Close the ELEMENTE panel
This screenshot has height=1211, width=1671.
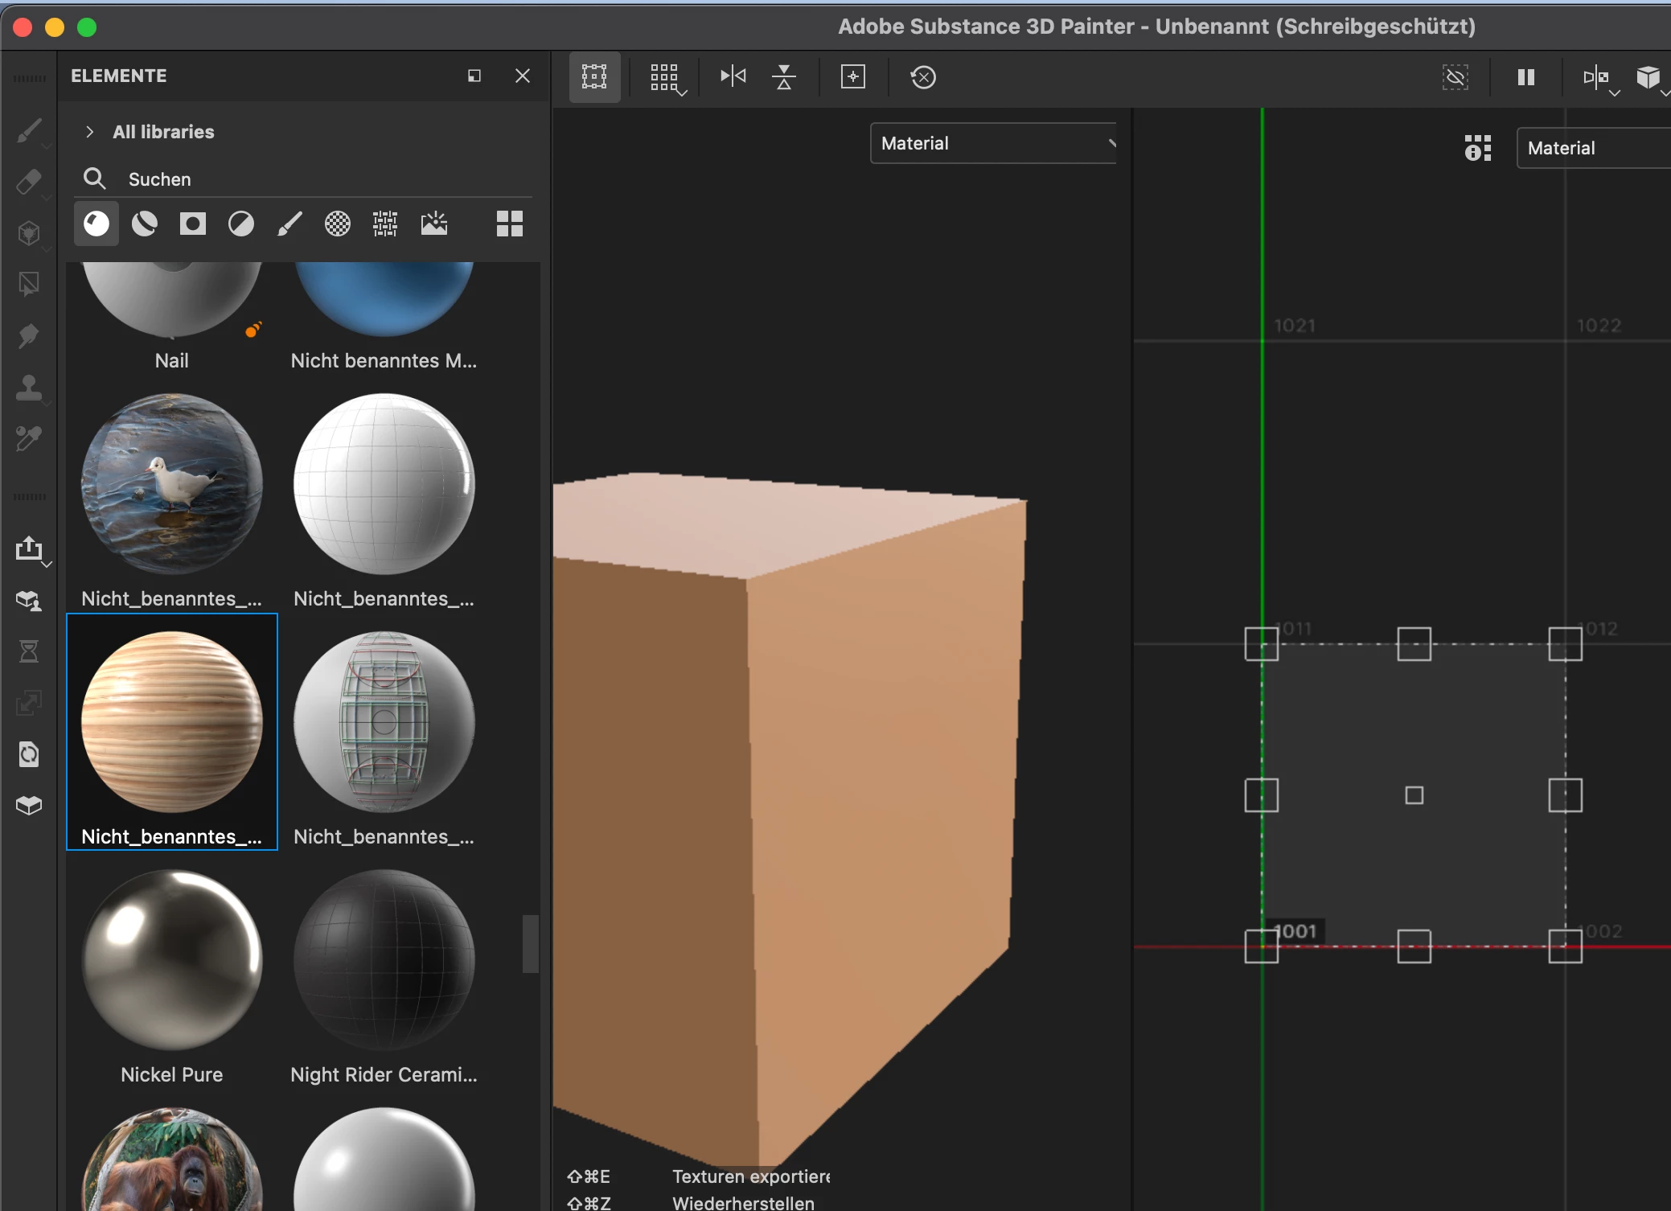point(522,76)
